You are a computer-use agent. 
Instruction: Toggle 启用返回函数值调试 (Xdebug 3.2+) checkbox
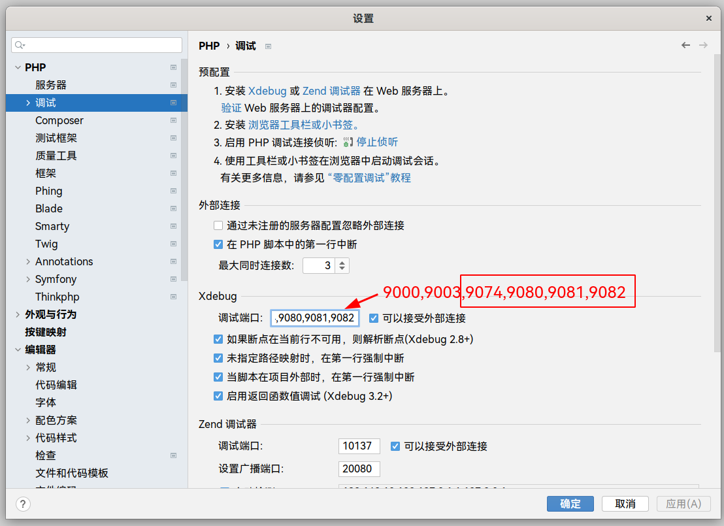(x=218, y=396)
